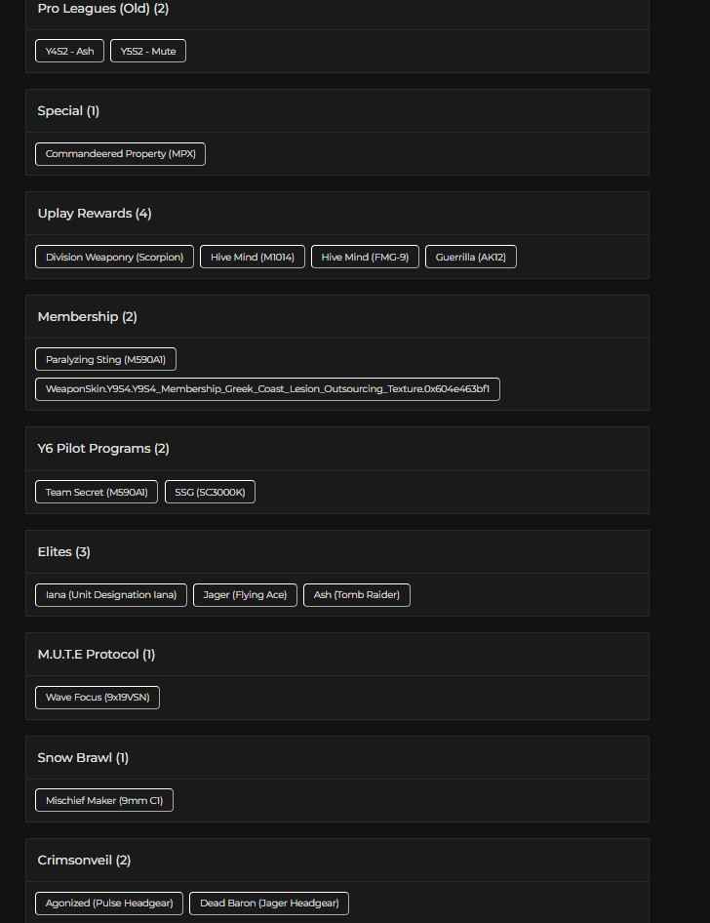Click the Jager (Flying Ace) tag
710x923 pixels.
click(x=245, y=594)
